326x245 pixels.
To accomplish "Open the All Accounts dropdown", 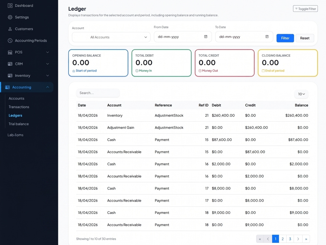I will (x=111, y=37).
